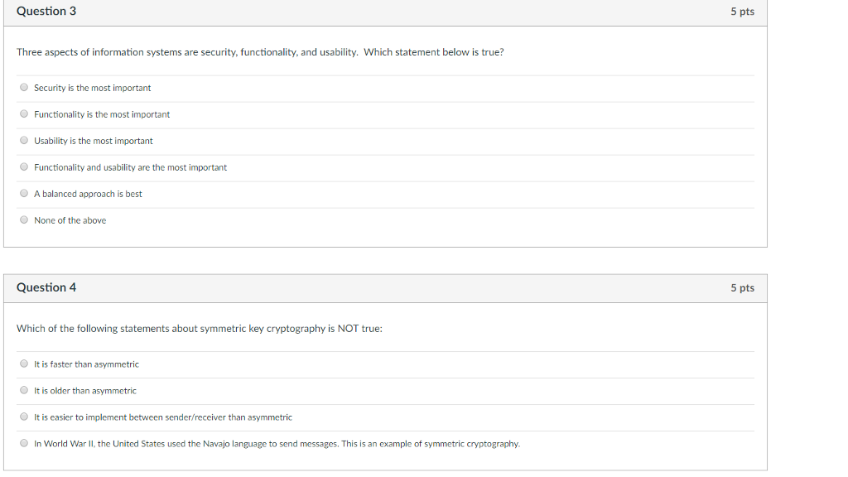
Task: Select radio button for Security is the most important
Action: [x=24, y=87]
